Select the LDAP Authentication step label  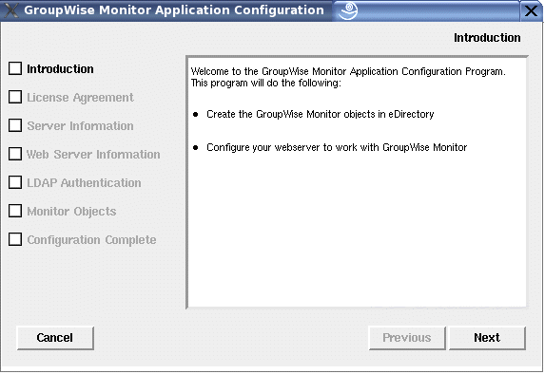(84, 183)
